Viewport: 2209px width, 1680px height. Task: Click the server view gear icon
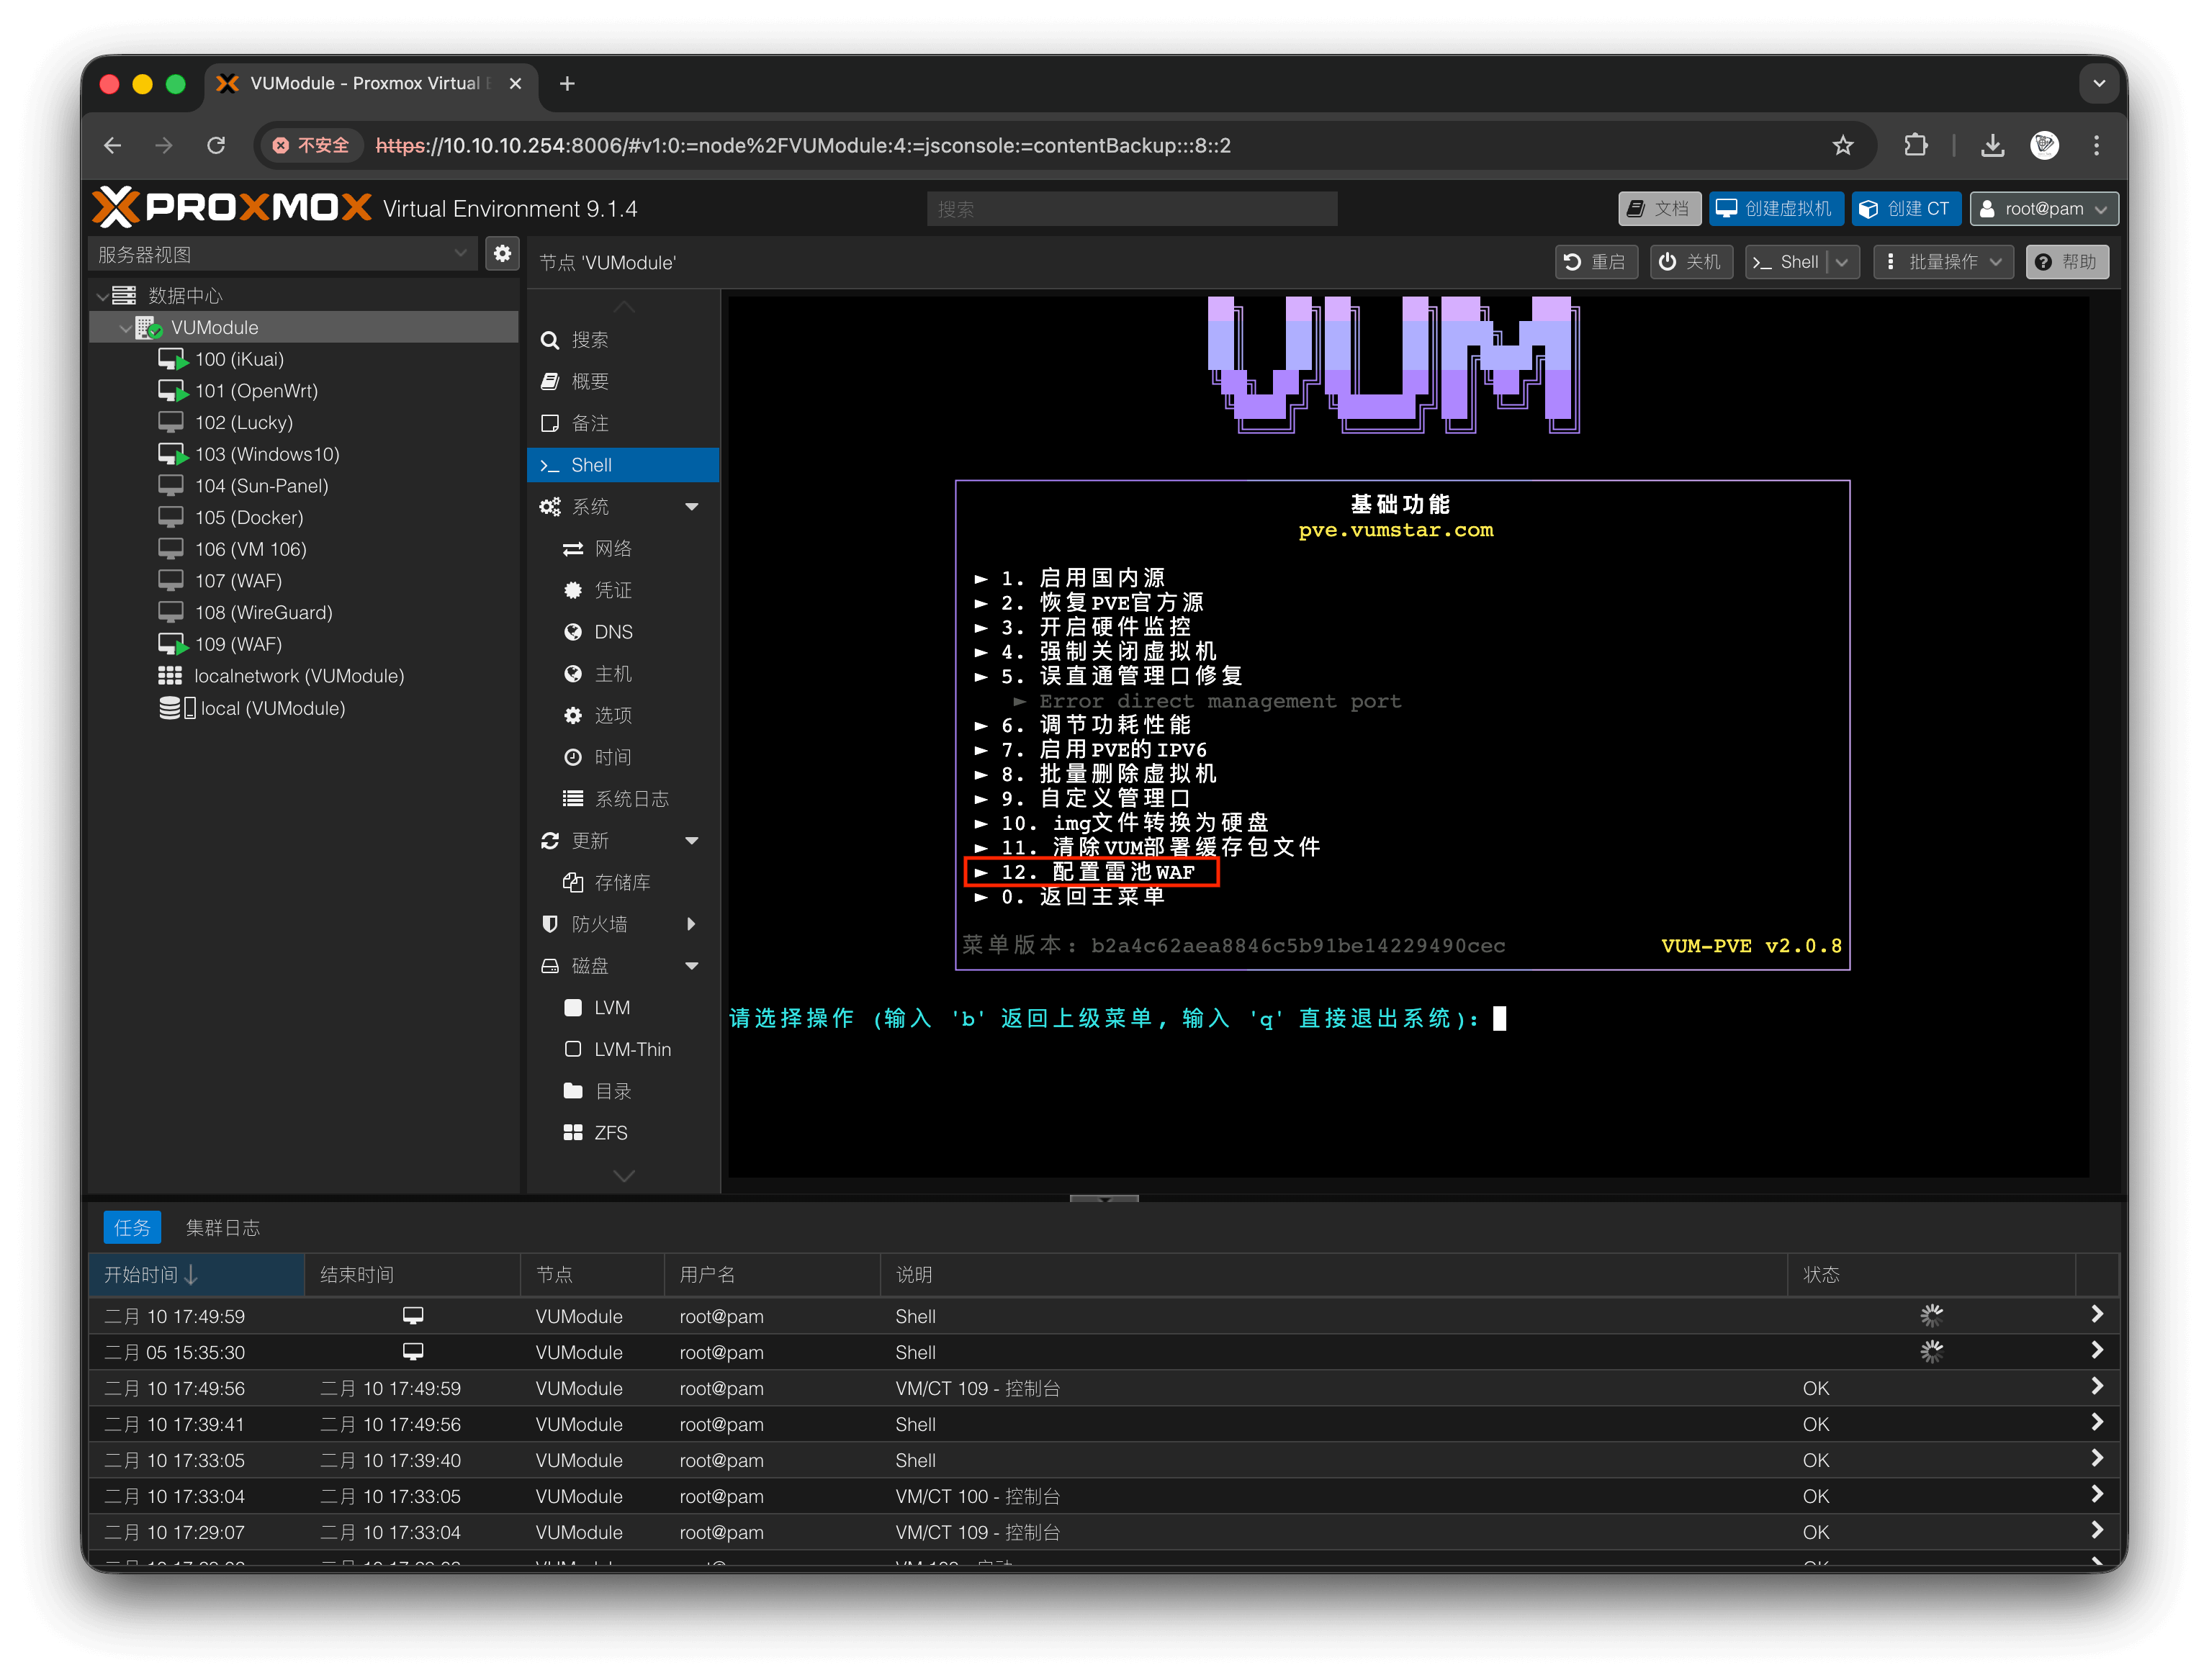[x=503, y=253]
